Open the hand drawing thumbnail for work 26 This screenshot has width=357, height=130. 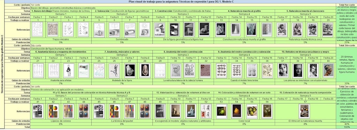point(114,70)
